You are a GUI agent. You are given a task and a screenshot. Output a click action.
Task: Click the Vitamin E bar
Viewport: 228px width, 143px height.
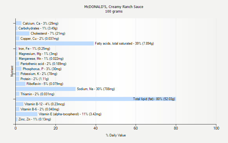pos(27,114)
